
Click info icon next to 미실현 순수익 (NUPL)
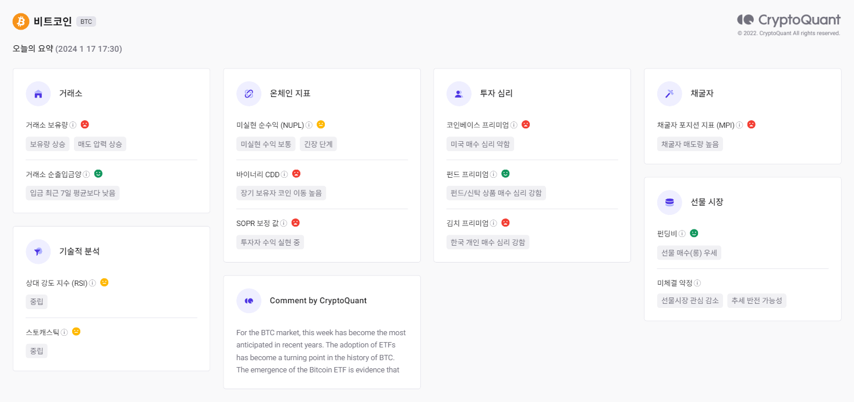coord(309,125)
